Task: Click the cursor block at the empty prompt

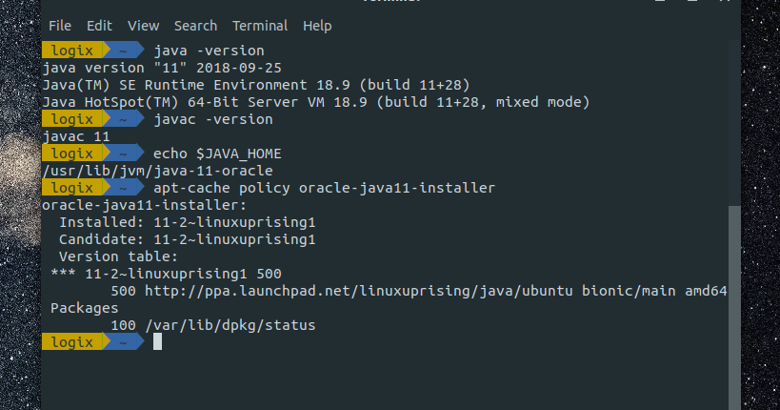Action: [158, 342]
